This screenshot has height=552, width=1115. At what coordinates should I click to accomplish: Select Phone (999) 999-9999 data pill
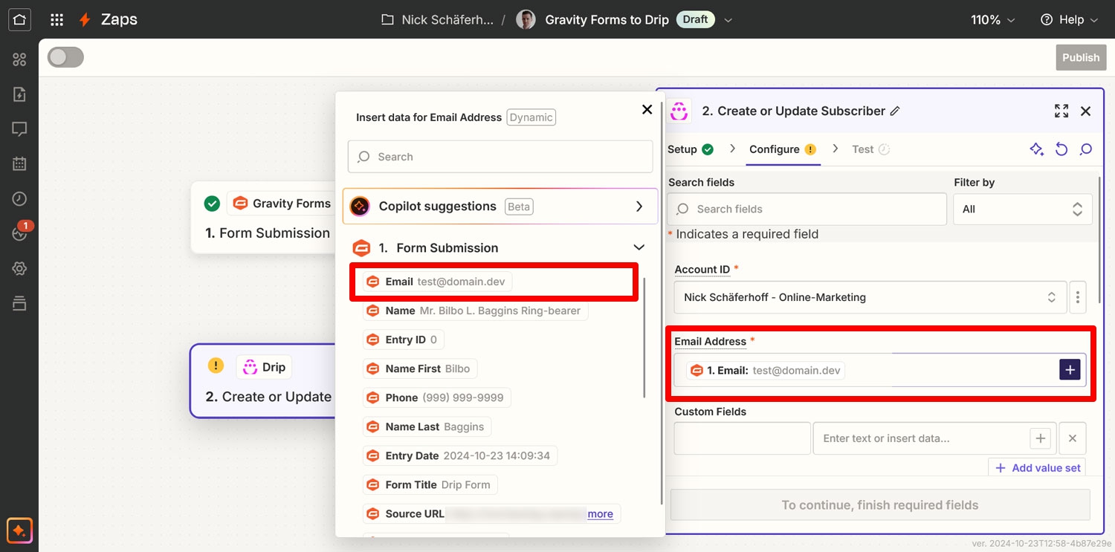(437, 397)
